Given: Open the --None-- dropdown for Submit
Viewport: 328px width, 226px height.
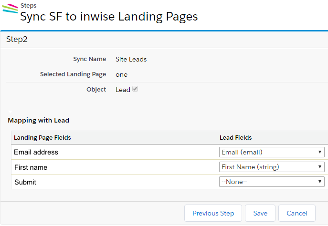Looking at the screenshot, I should (x=272, y=182).
